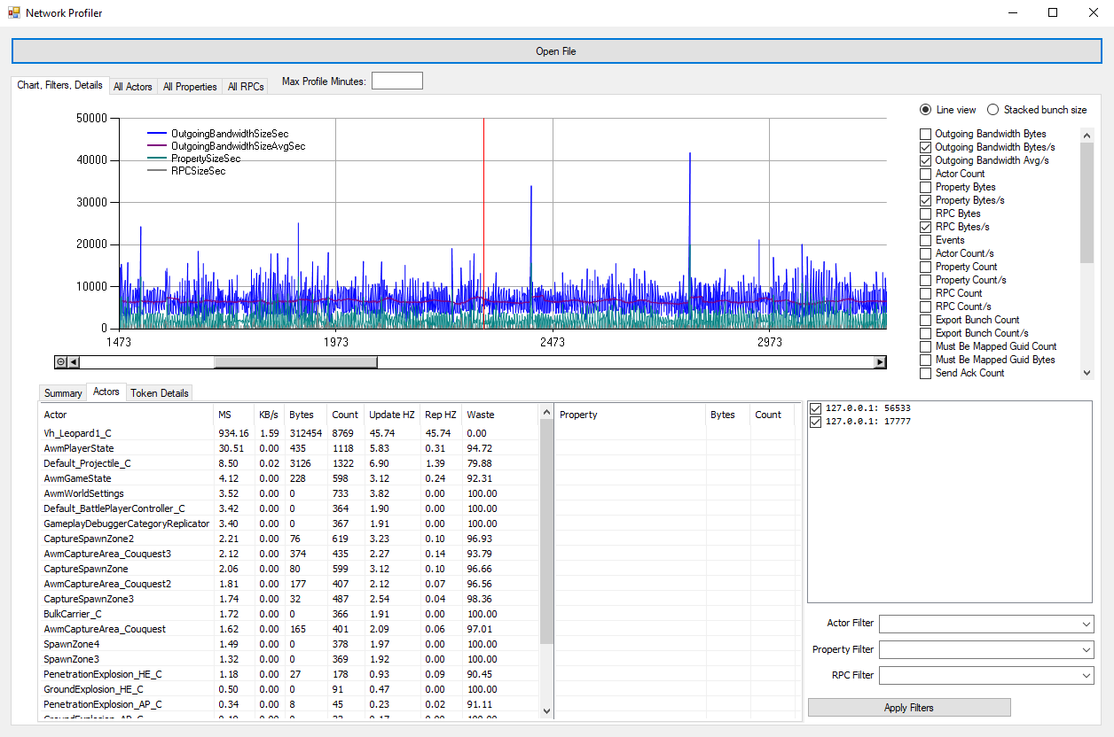Click the actor table scroll-up arrow

(x=546, y=413)
